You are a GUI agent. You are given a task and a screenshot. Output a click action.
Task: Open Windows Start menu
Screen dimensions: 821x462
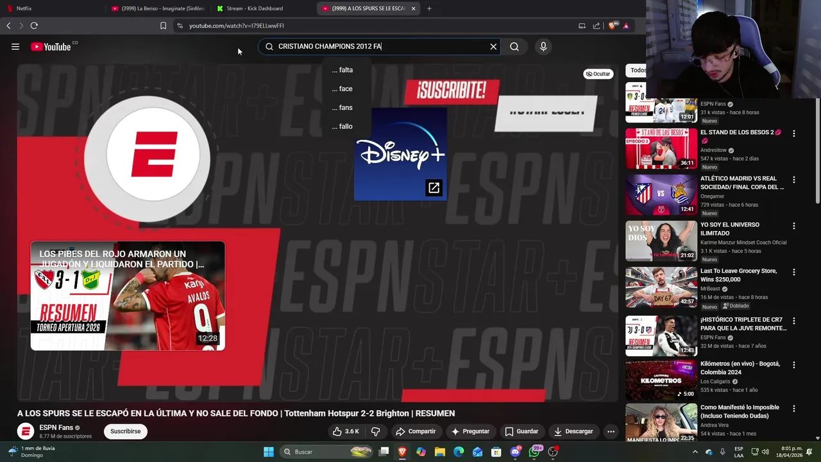(269, 452)
